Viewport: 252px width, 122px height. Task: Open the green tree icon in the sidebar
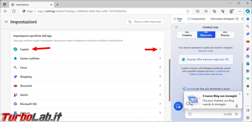point(248,86)
